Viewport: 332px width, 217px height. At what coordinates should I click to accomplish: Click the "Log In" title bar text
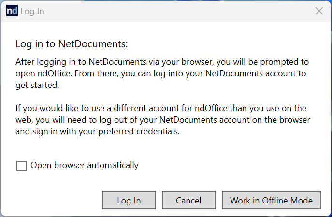(32, 11)
